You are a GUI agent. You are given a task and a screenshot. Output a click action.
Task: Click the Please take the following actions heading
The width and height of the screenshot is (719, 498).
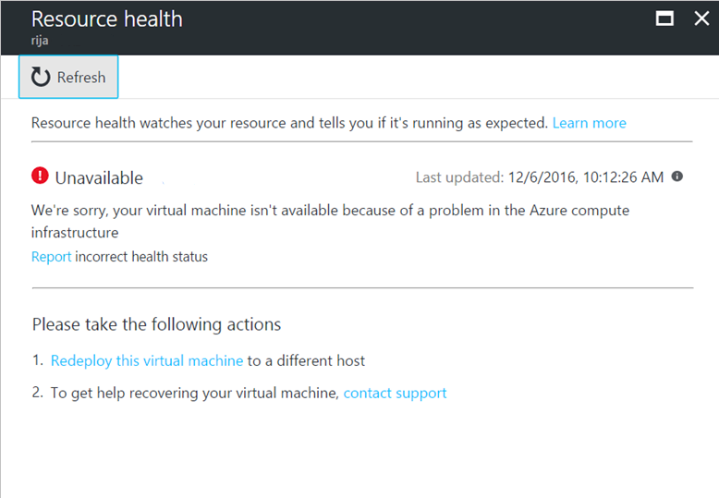click(156, 324)
